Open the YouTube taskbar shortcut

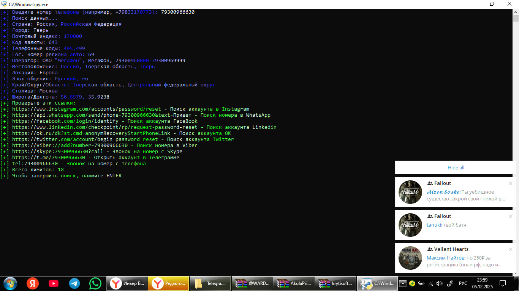coord(53,283)
